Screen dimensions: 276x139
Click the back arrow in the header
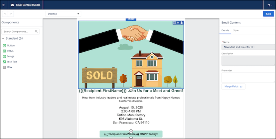pos(4,5)
